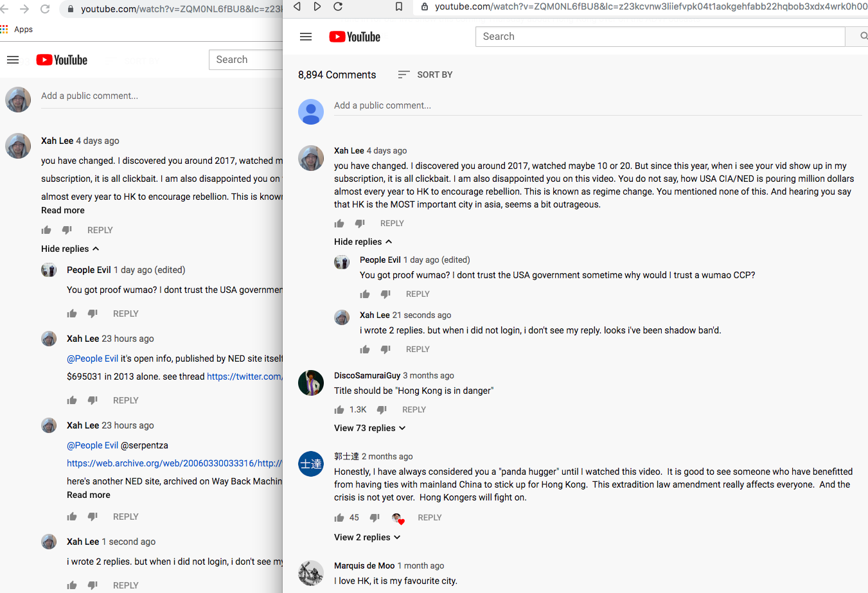Reply to DiscoSamuraiGuy's comment

pos(414,410)
